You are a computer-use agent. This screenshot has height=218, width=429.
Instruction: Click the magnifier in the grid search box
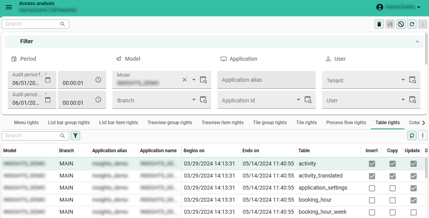pos(62,135)
